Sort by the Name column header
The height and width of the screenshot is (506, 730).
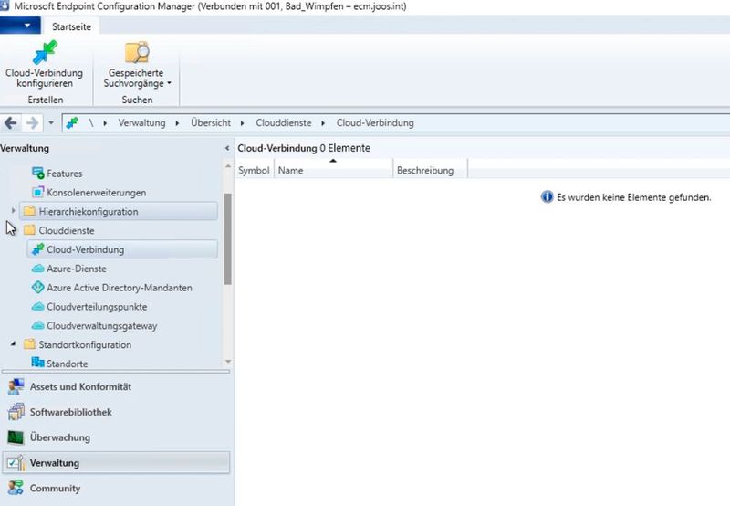(x=333, y=170)
